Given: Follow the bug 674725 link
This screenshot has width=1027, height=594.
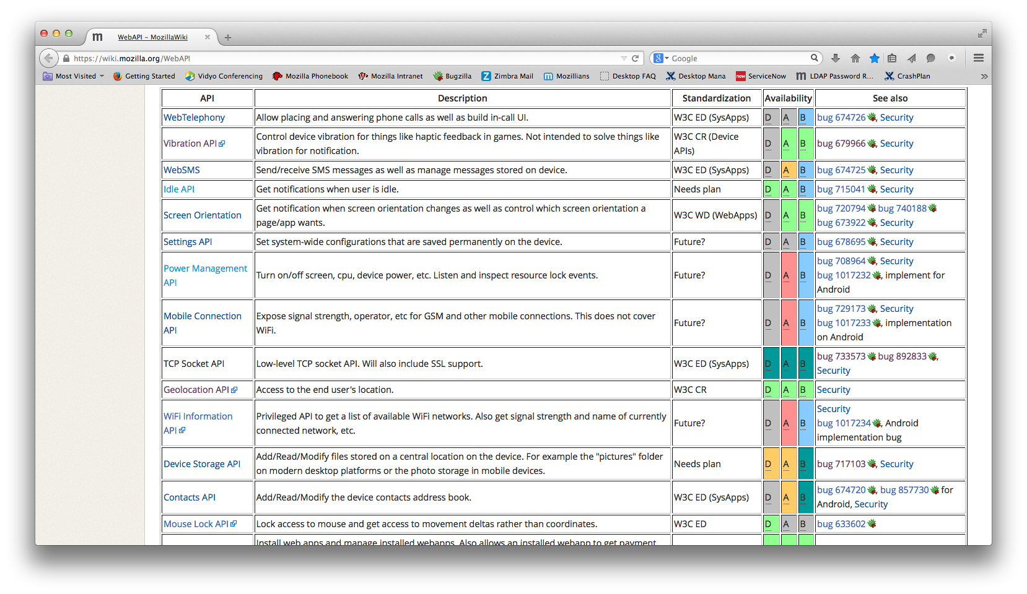Looking at the screenshot, I should [x=841, y=170].
